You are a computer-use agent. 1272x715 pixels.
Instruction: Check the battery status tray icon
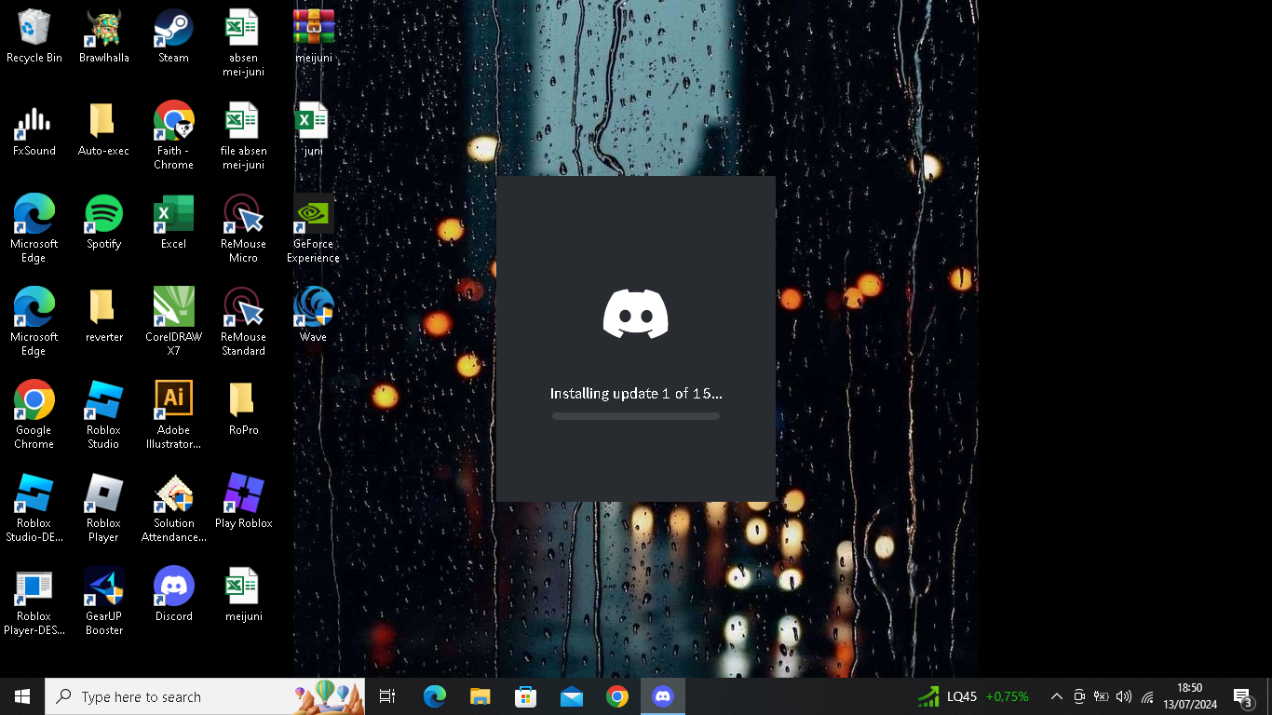[x=1102, y=696]
